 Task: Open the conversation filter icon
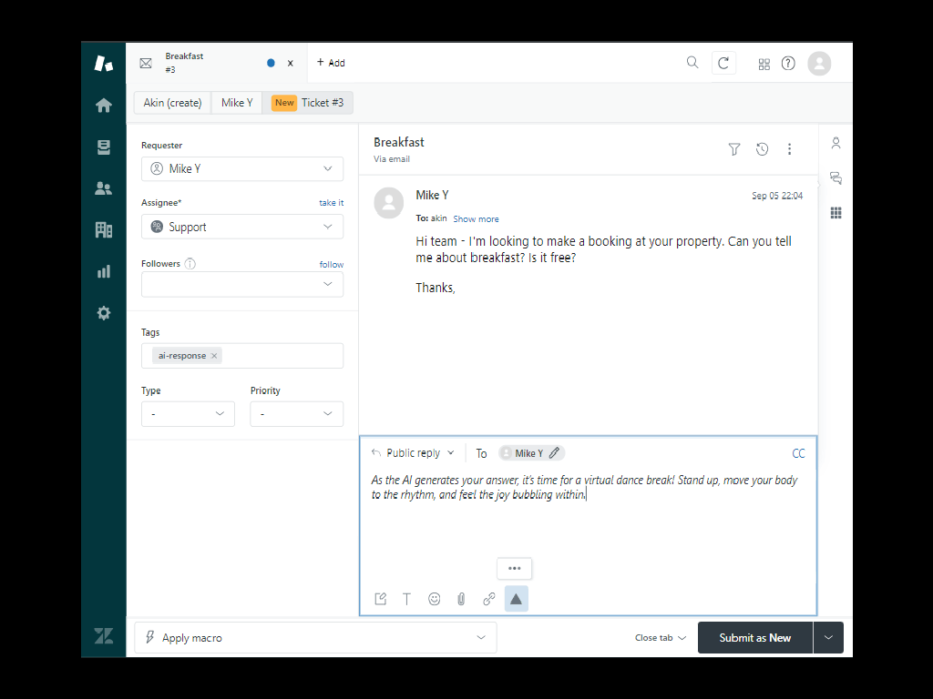[734, 149]
